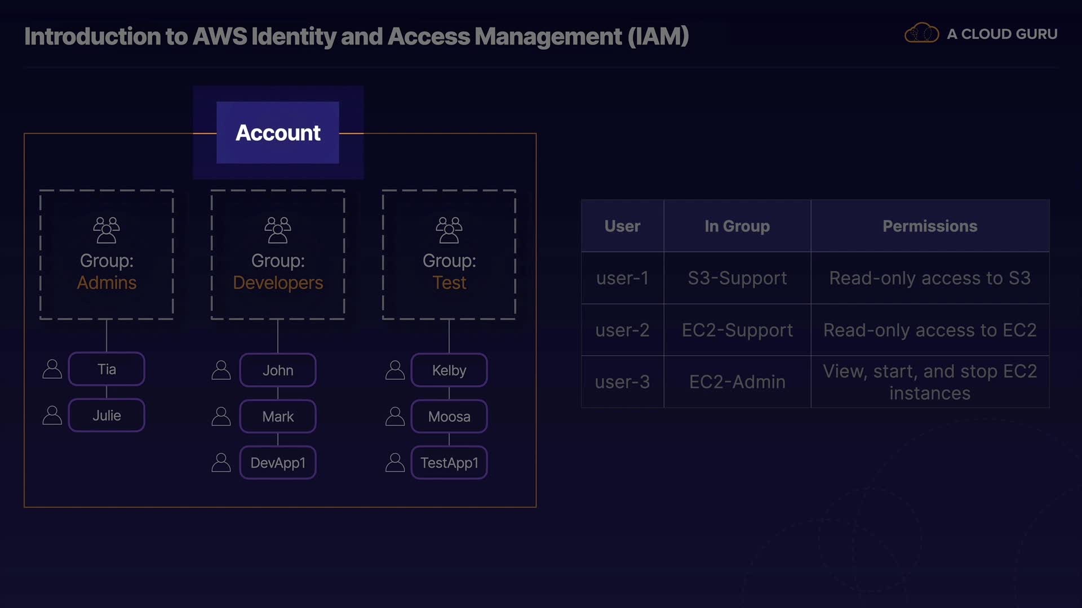Click the Admins group people icon
This screenshot has width=1082, height=608.
107,230
